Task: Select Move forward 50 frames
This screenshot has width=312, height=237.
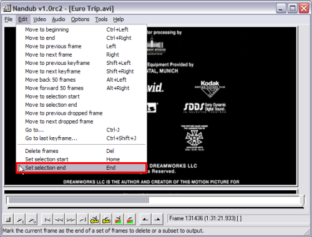Action: click(x=81, y=88)
